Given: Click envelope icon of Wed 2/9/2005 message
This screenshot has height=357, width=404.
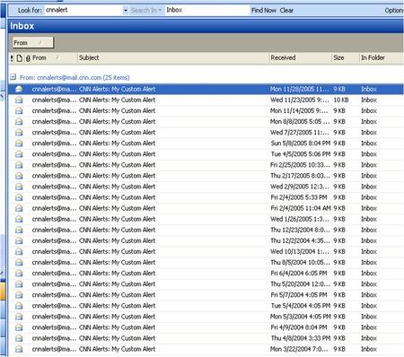Looking at the screenshot, I should click(19, 187).
